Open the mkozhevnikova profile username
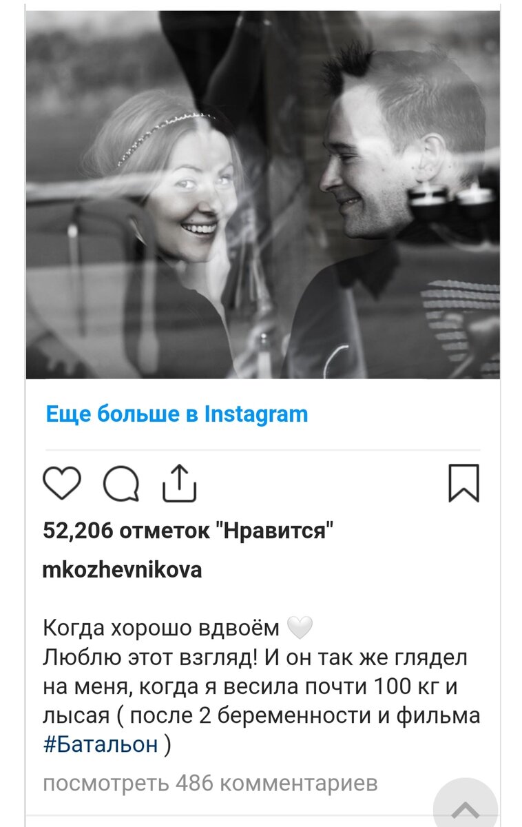The height and width of the screenshot is (827, 522). pyautogui.click(x=123, y=570)
